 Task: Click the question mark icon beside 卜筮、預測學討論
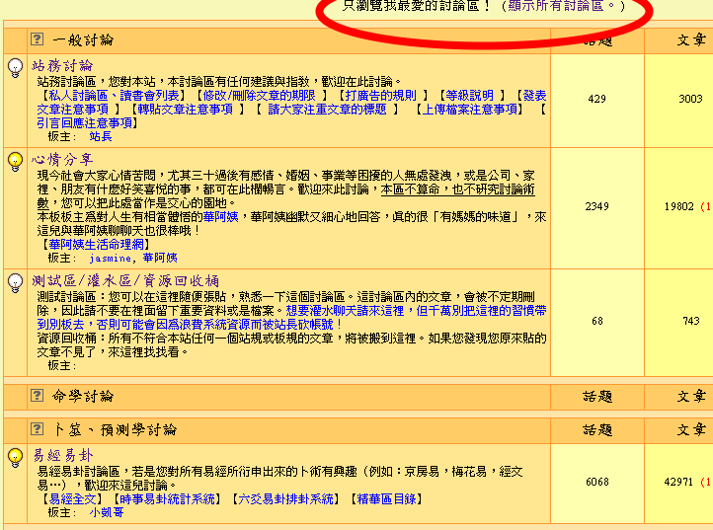[x=38, y=430]
